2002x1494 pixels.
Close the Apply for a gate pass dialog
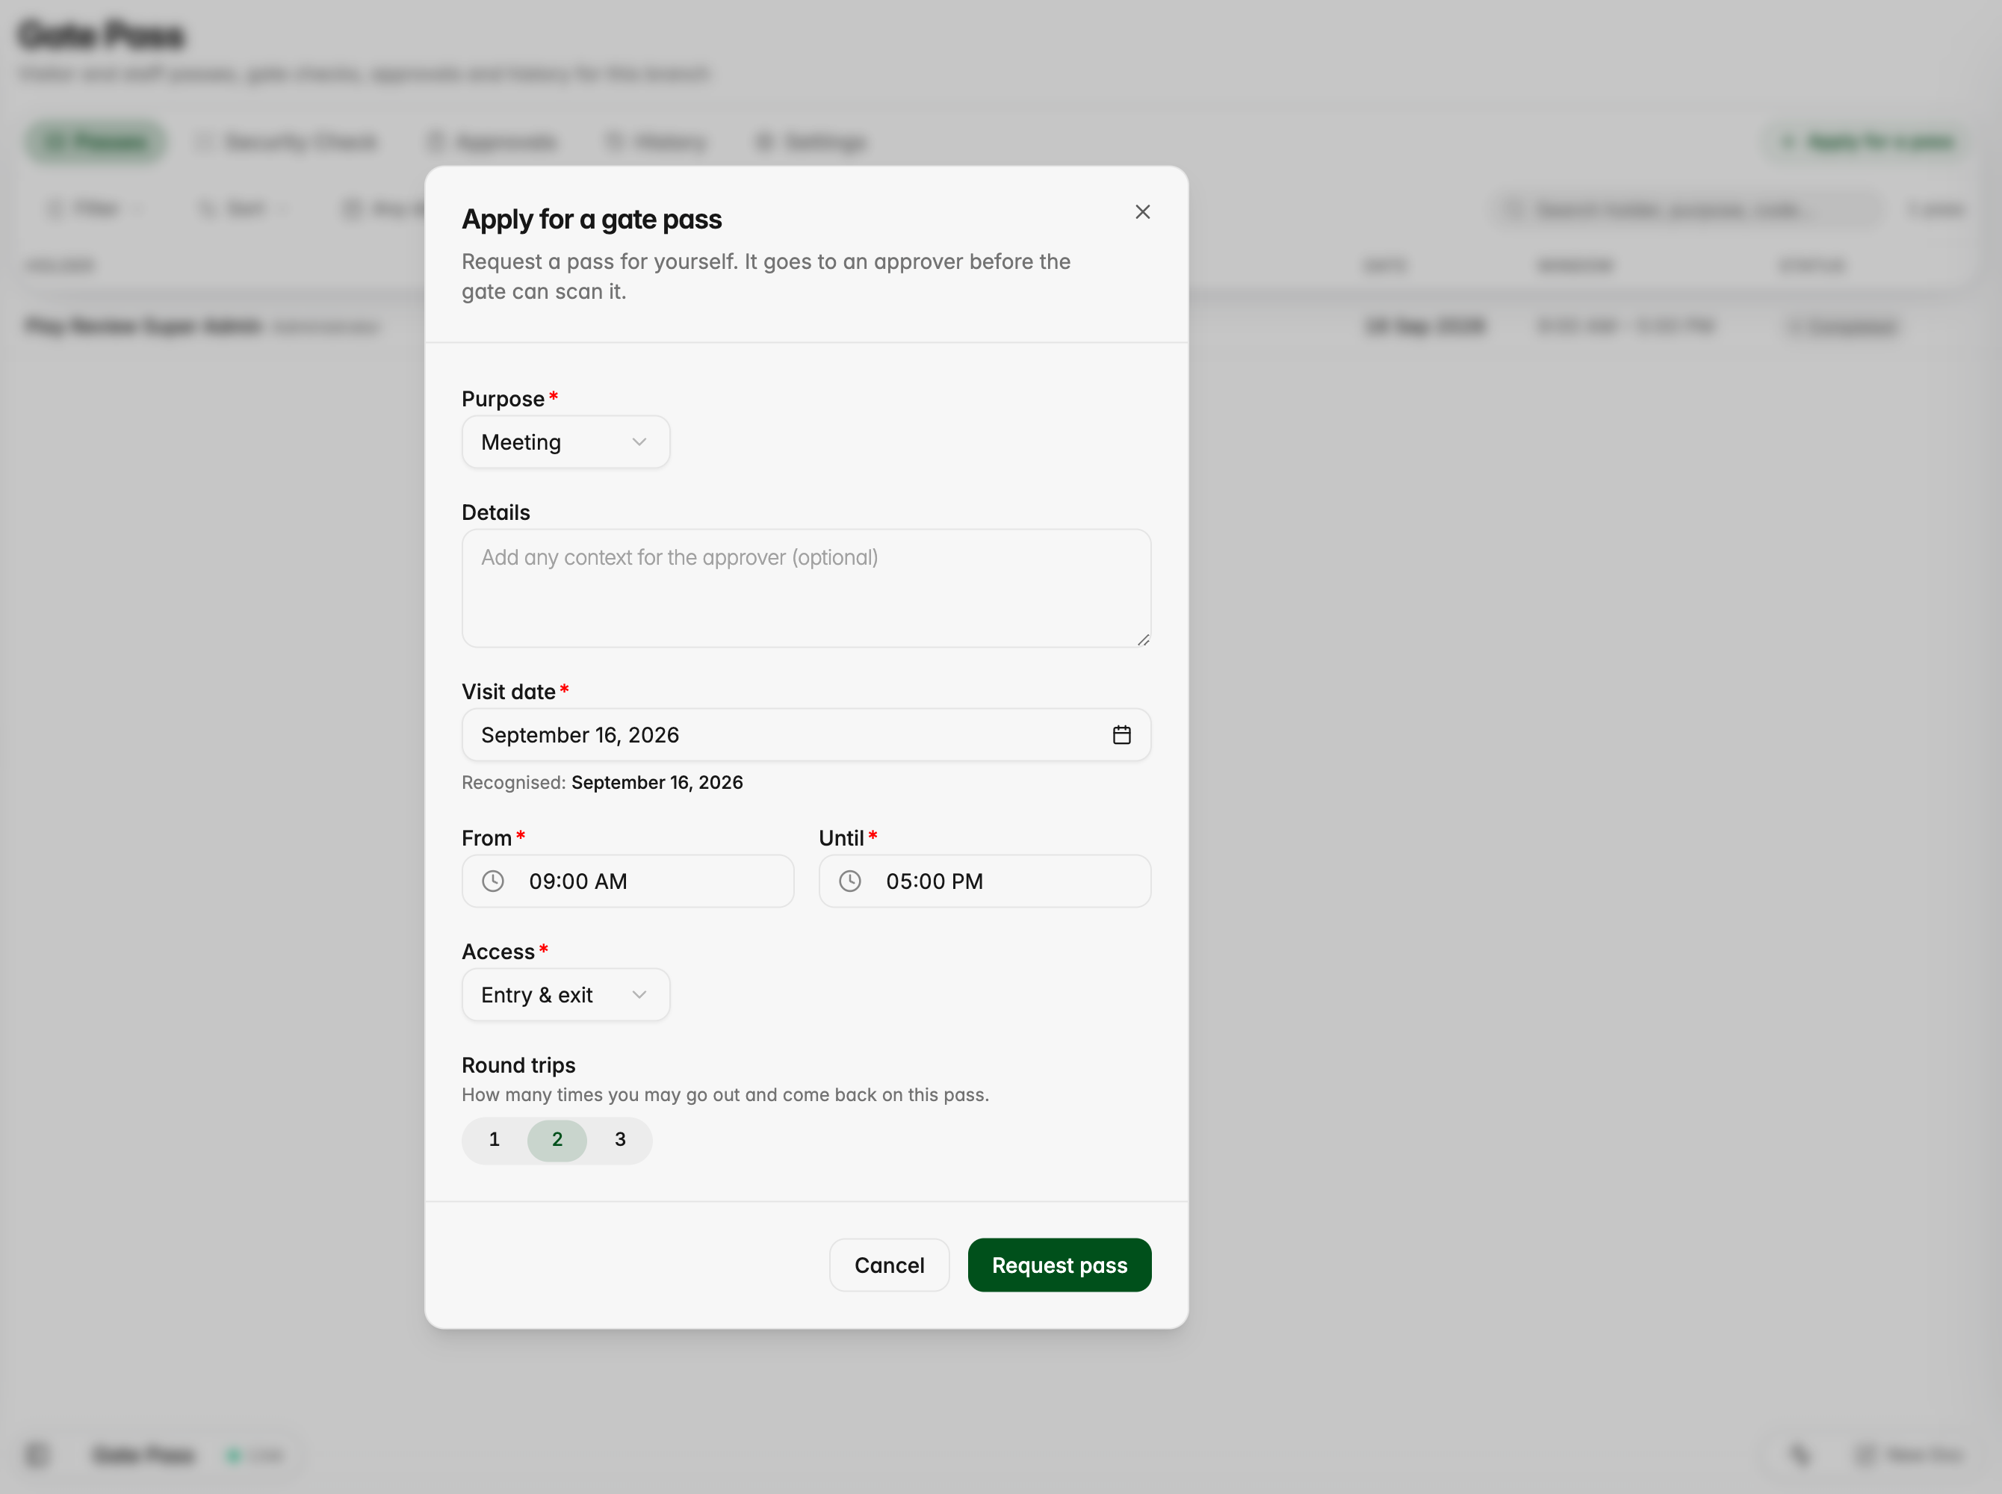(x=1142, y=211)
